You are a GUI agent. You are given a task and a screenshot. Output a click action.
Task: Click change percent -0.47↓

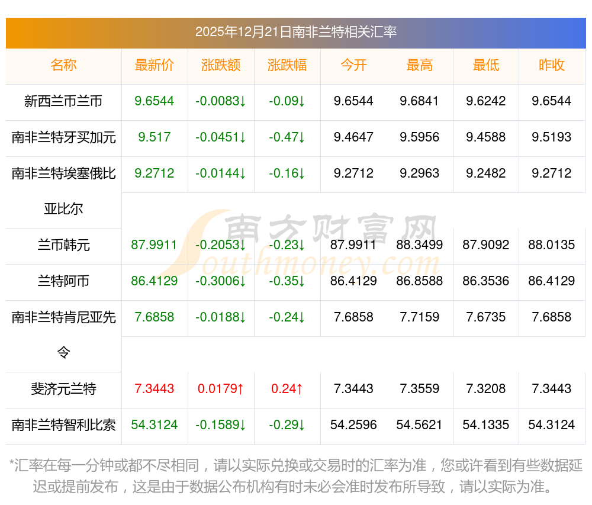tap(287, 137)
